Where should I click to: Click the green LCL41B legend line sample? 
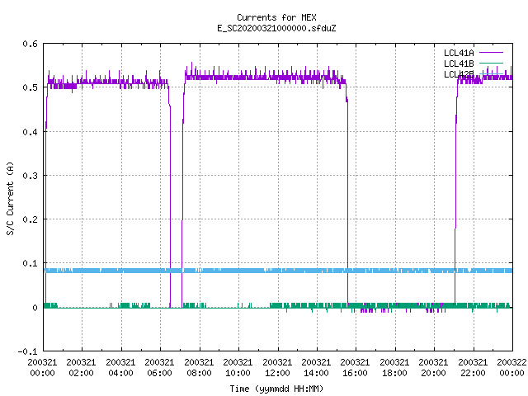[491, 63]
